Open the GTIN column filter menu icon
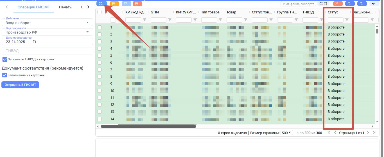 [170, 20]
